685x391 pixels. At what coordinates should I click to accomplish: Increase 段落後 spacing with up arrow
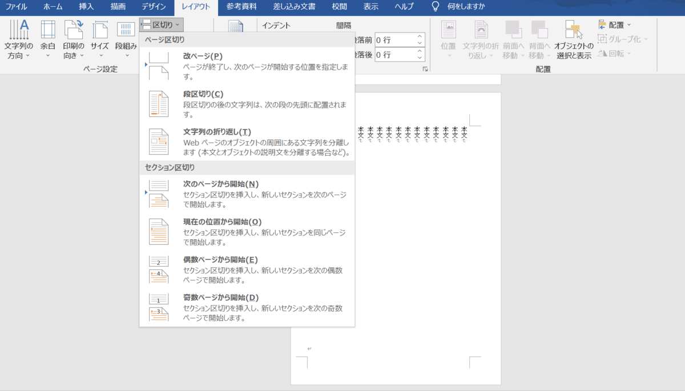click(420, 51)
